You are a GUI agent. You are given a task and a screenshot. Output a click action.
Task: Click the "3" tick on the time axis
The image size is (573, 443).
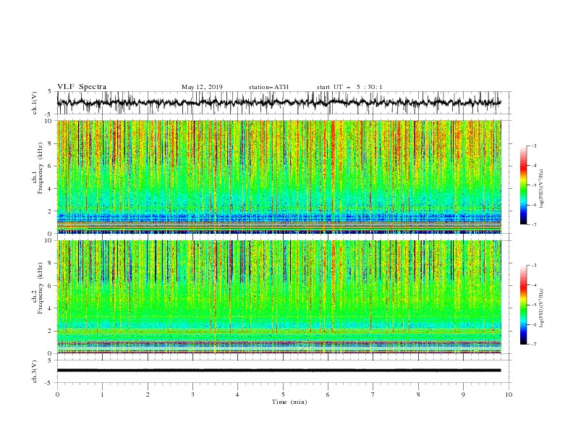point(192,395)
